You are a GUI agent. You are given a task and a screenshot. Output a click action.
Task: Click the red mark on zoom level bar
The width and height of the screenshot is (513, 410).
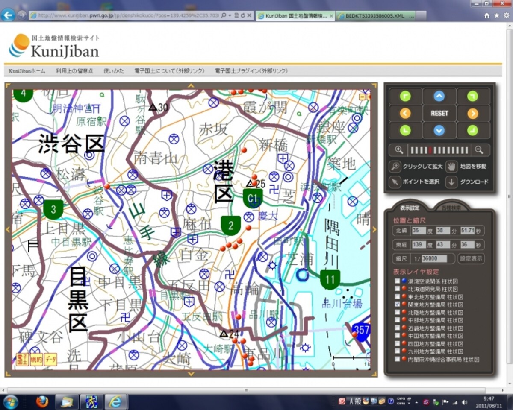click(431, 150)
